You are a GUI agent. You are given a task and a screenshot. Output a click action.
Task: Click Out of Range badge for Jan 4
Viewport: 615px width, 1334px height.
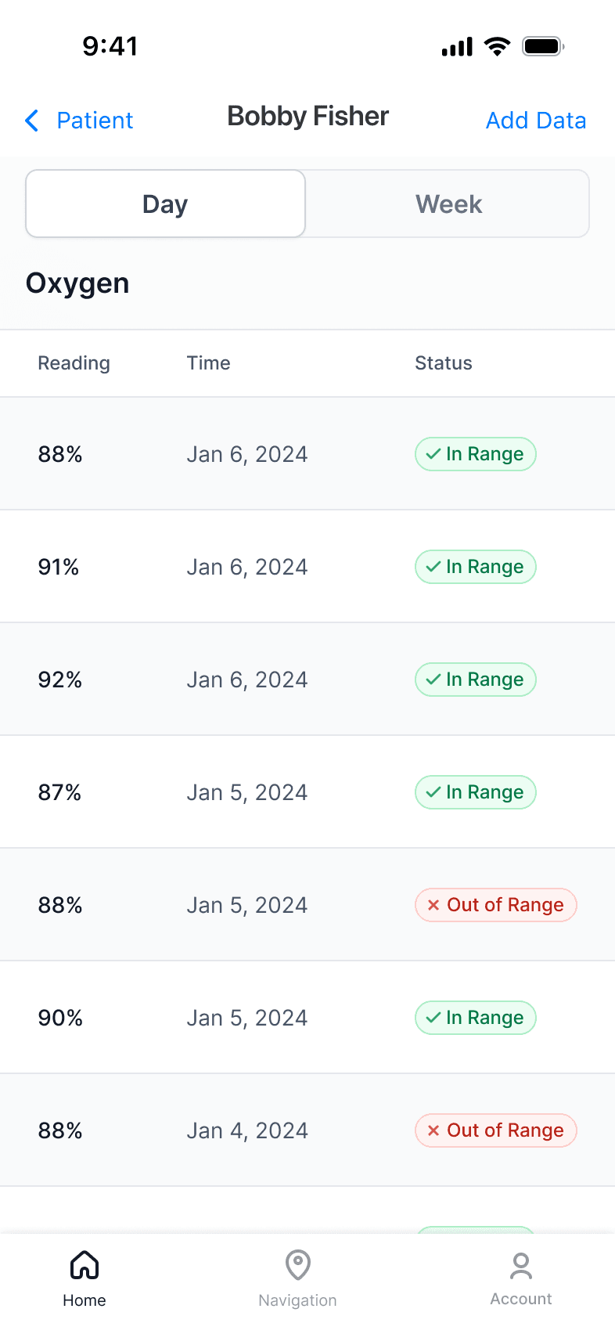tap(496, 1130)
